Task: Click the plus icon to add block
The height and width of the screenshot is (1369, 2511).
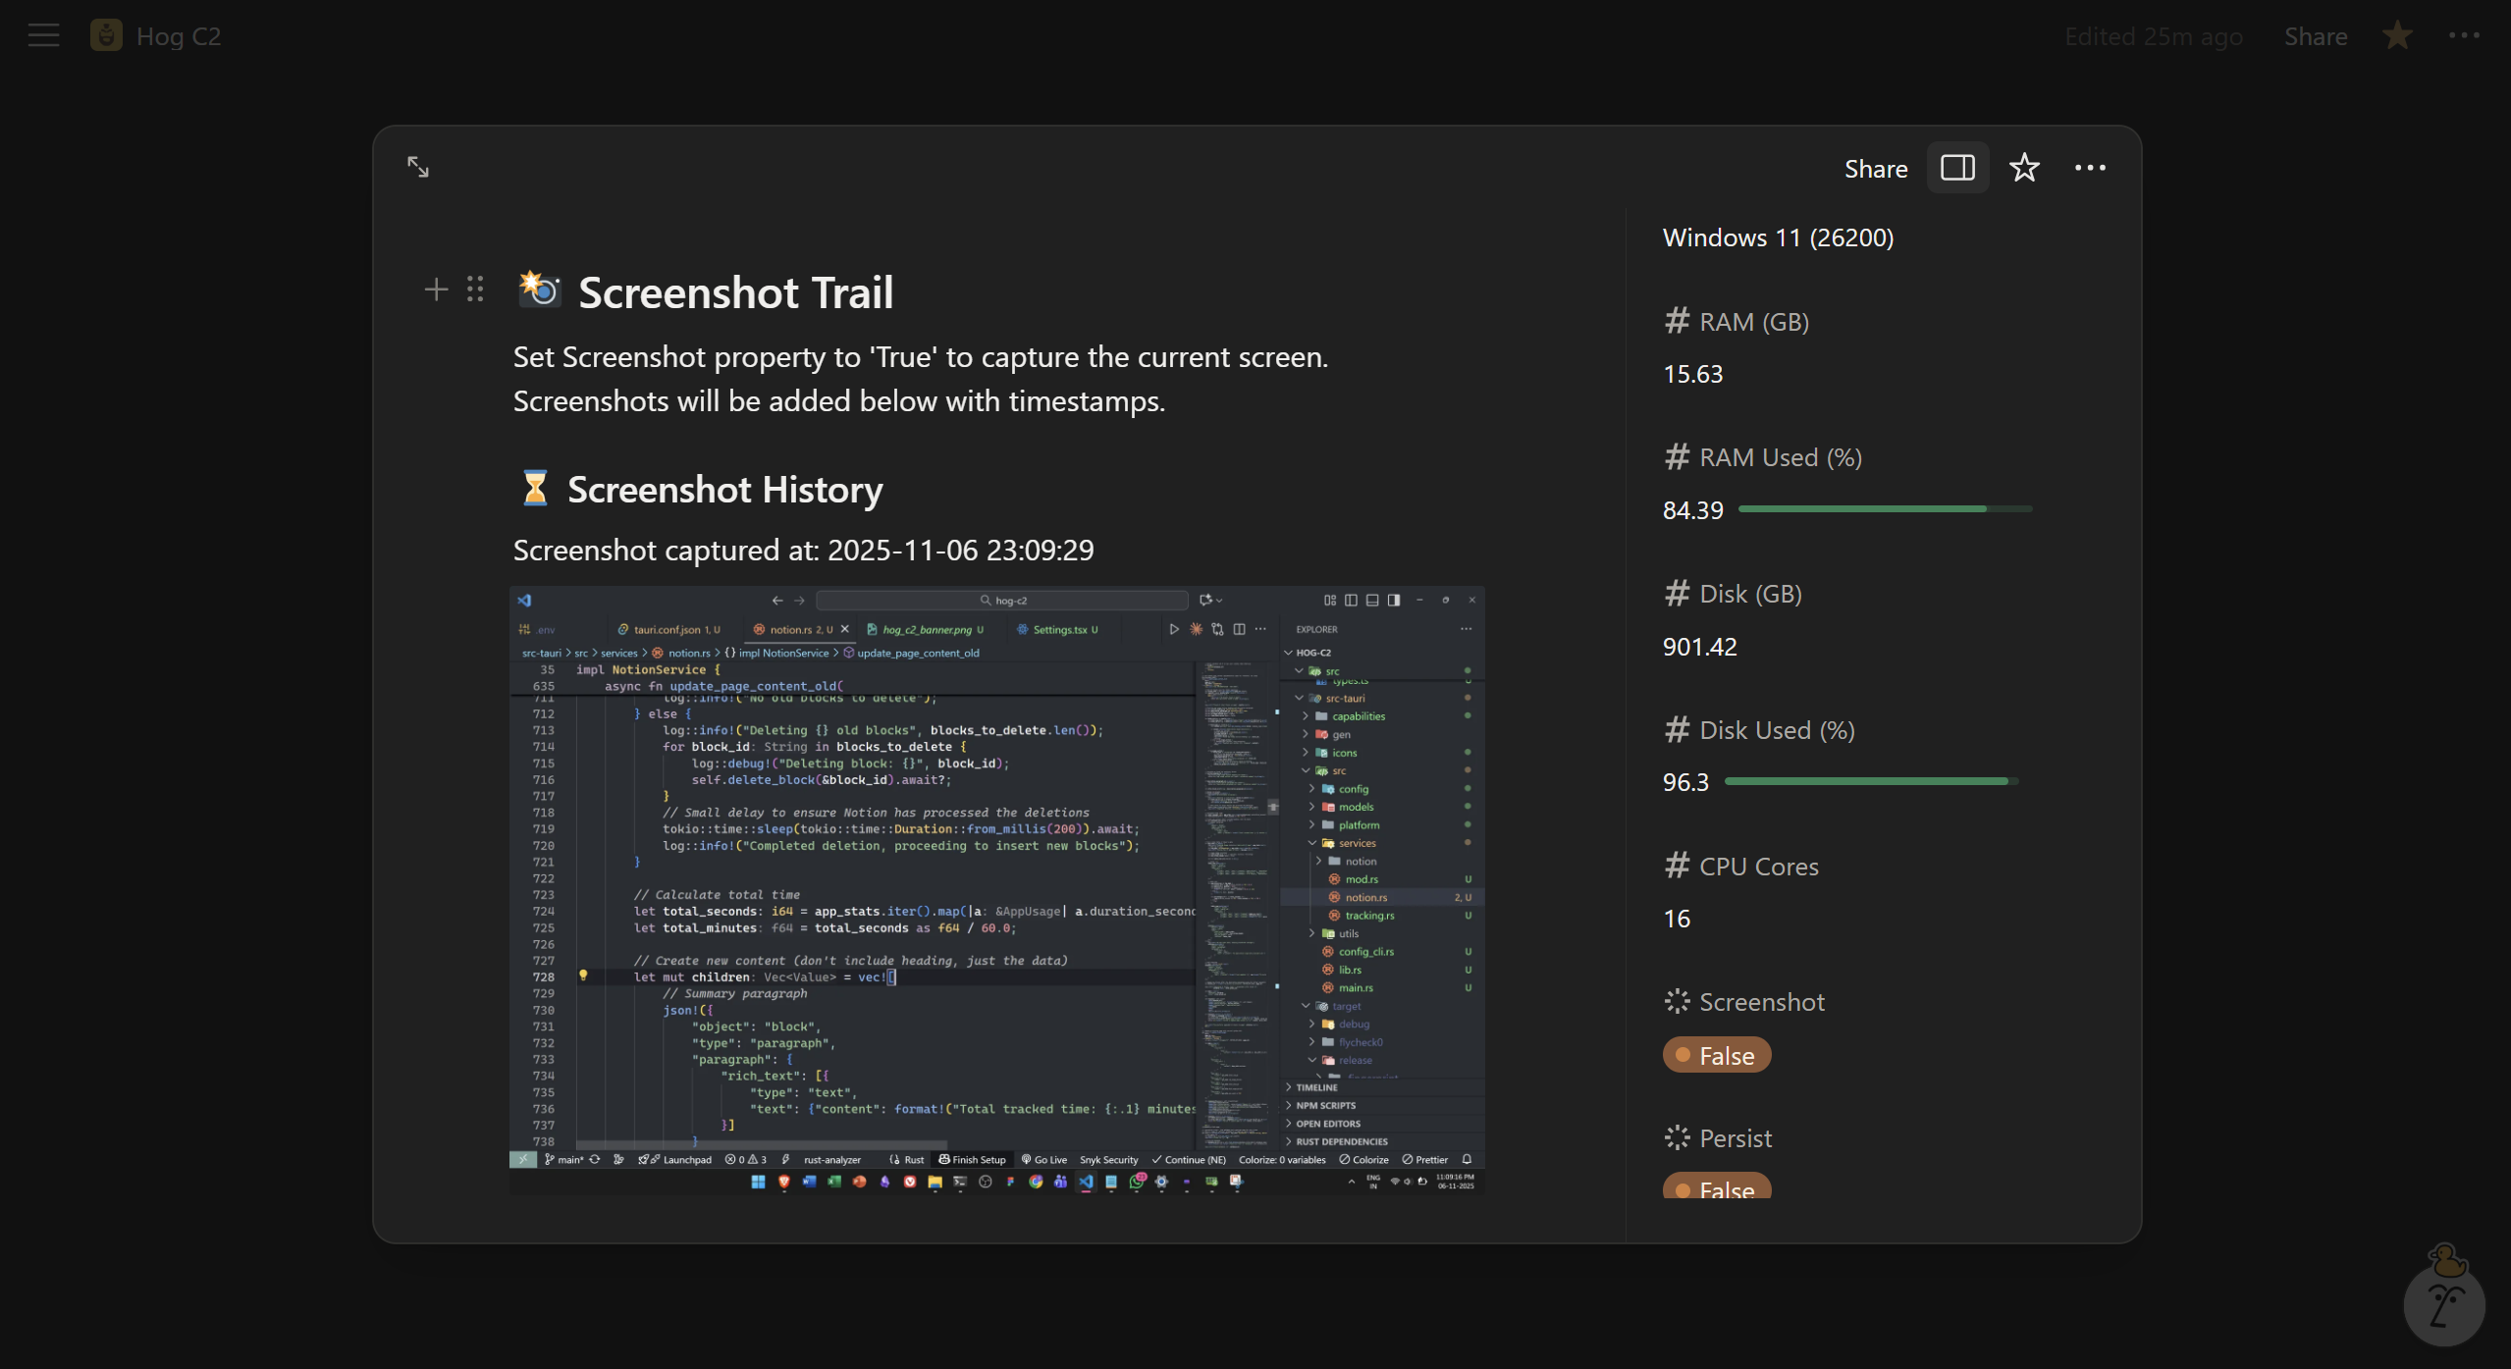Action: pos(436,290)
